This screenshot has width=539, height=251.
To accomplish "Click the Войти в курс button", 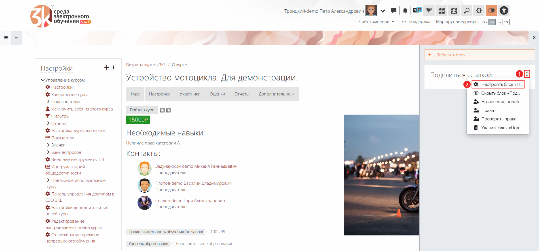I will click(x=142, y=110).
